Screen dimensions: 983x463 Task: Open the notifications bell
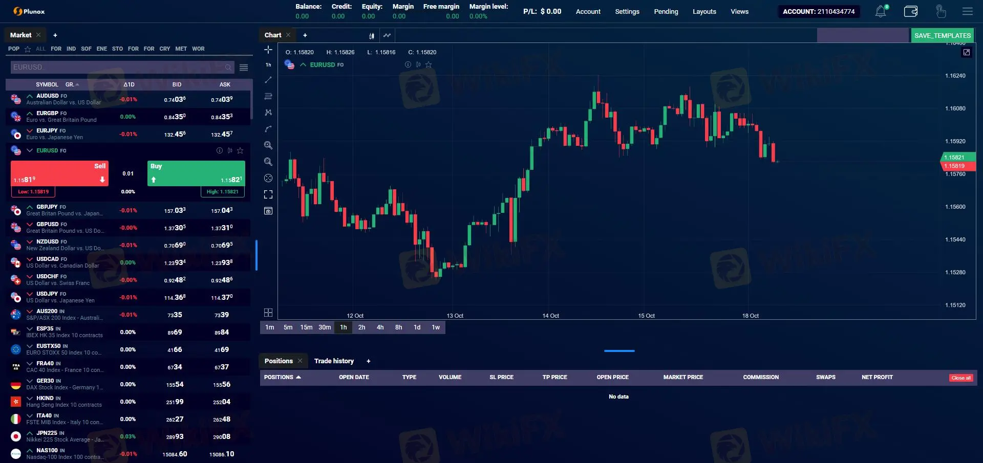tap(880, 11)
